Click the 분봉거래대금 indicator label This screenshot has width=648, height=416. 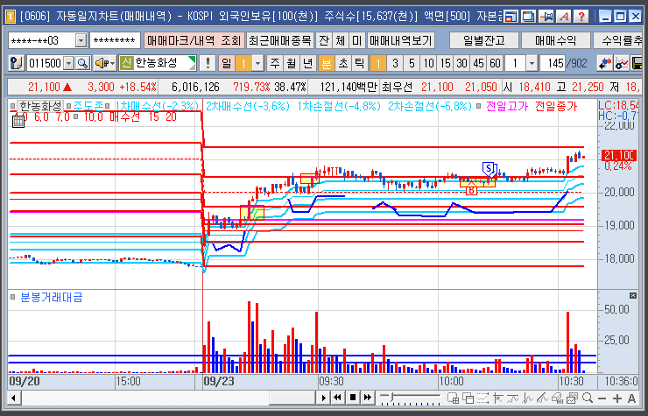(52, 297)
